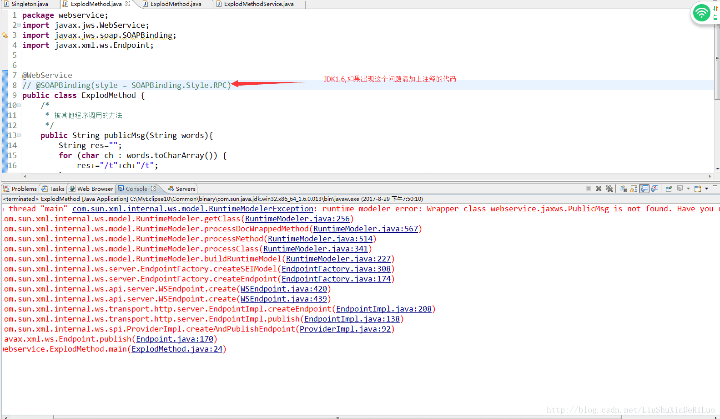Viewport: 720px width, 419px height.
Task: Open the RuntimeModelerException link
Action: coord(193,209)
